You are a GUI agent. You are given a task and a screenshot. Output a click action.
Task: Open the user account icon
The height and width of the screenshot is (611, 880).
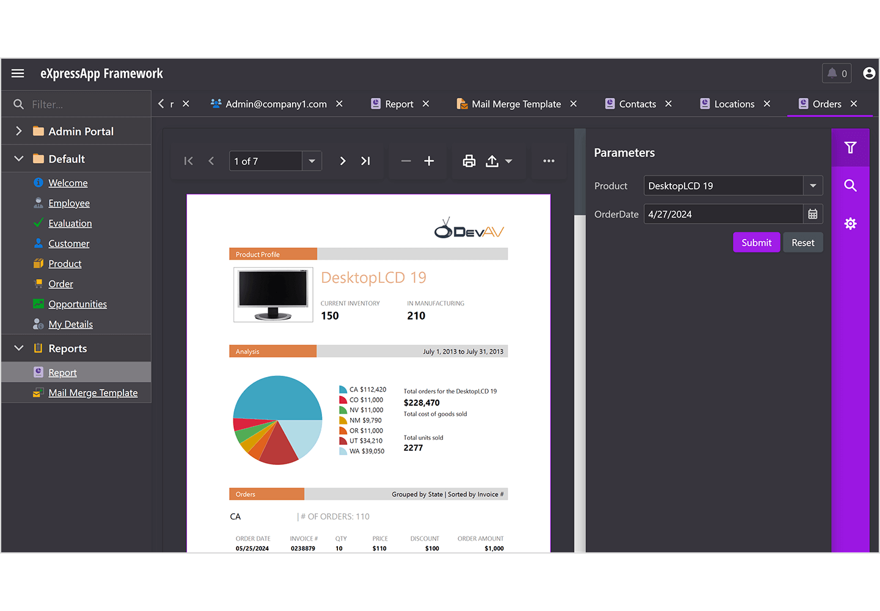point(869,73)
